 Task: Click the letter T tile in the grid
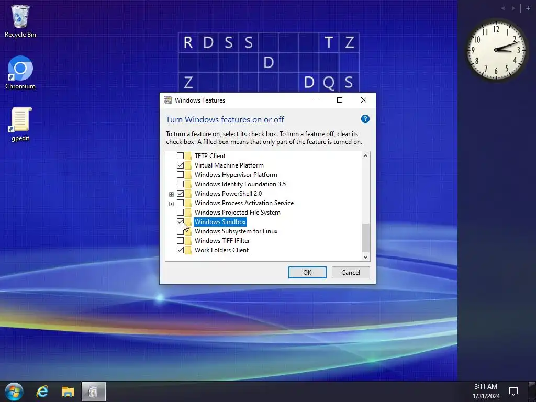click(x=329, y=42)
